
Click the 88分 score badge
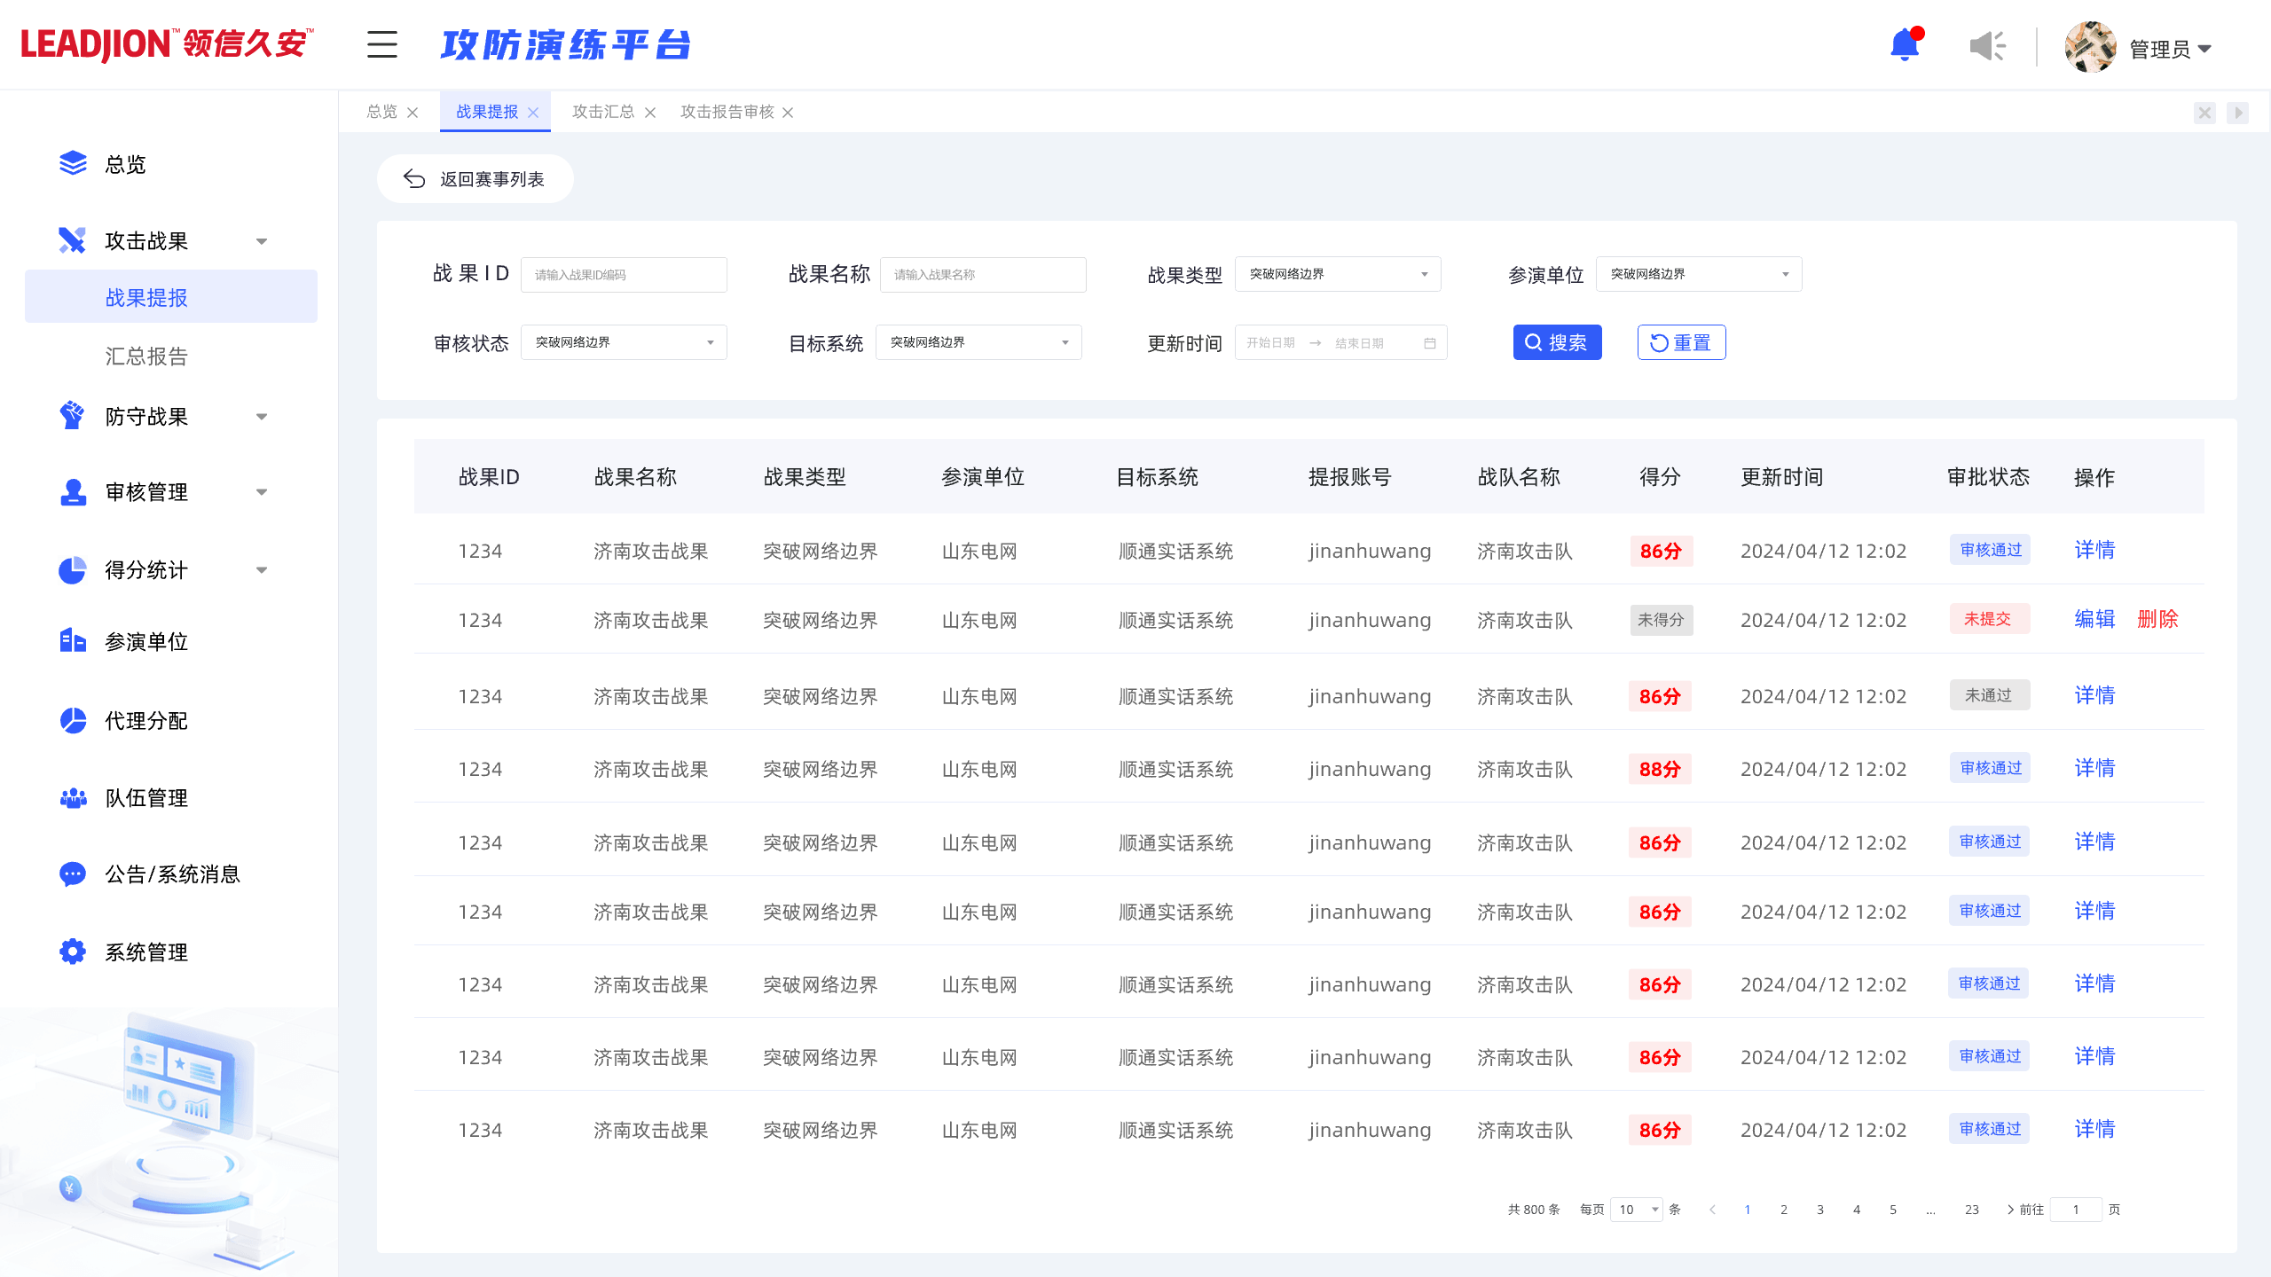point(1660,769)
